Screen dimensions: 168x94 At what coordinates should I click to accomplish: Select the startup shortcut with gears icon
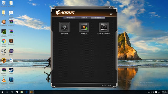tap(11, 14)
